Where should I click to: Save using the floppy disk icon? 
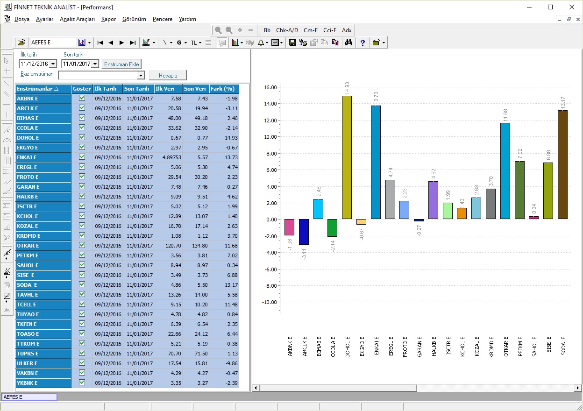click(x=292, y=43)
